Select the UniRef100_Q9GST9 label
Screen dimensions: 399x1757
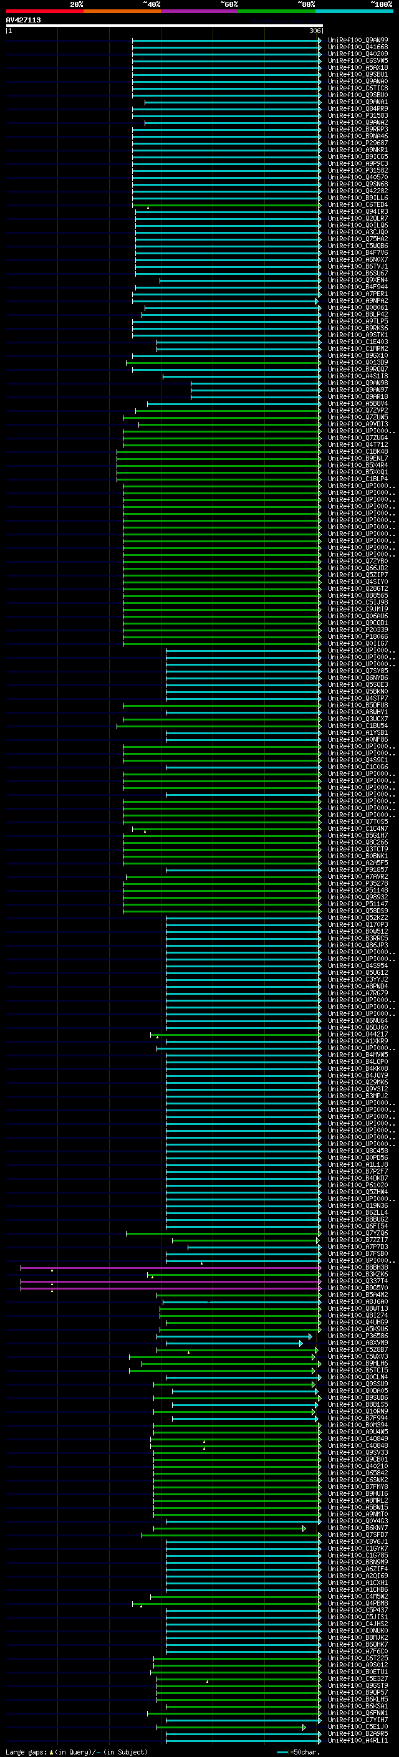[358, 1685]
